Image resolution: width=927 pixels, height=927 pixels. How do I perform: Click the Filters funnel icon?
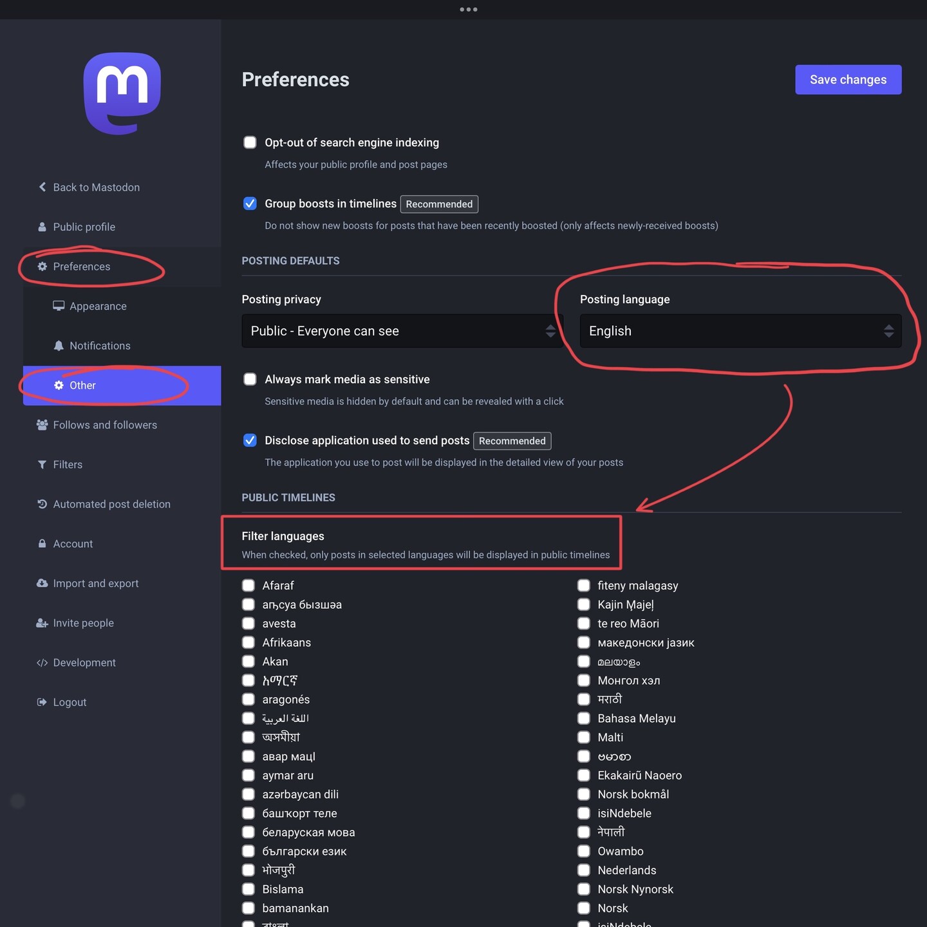pos(42,465)
